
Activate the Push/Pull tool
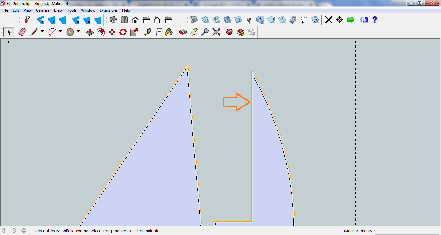click(90, 32)
